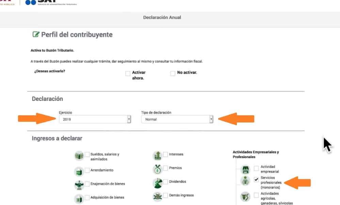Screen dimensions: 340x205
Task: Click the Sueldos, salarios y asimilados icon
Action: (79, 156)
